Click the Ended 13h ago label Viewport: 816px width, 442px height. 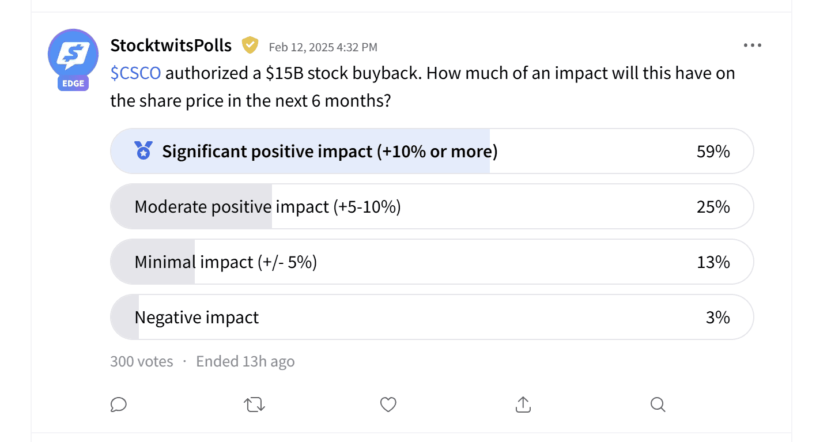point(245,361)
